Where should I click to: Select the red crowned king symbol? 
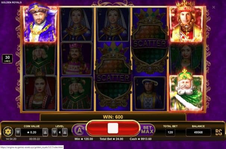click(x=186, y=22)
